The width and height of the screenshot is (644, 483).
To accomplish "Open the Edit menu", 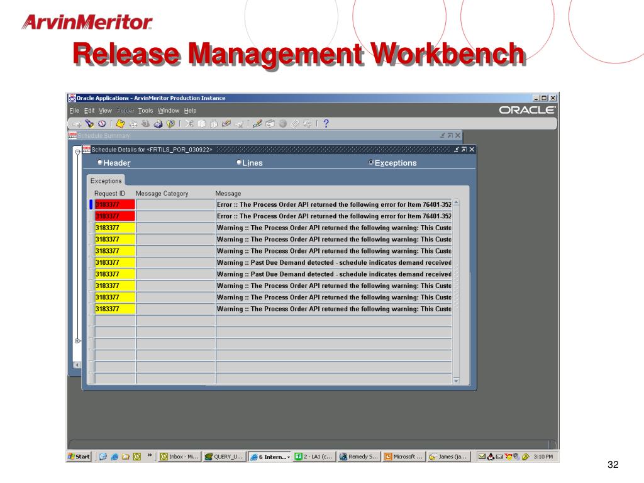I will (x=89, y=111).
